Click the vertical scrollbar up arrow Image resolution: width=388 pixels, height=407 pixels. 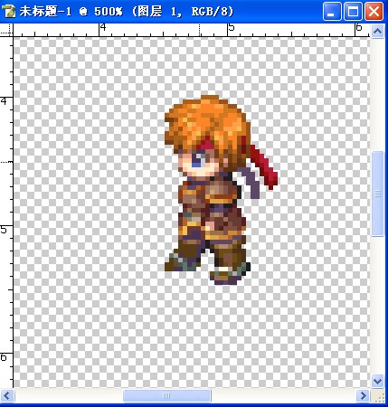point(377,31)
